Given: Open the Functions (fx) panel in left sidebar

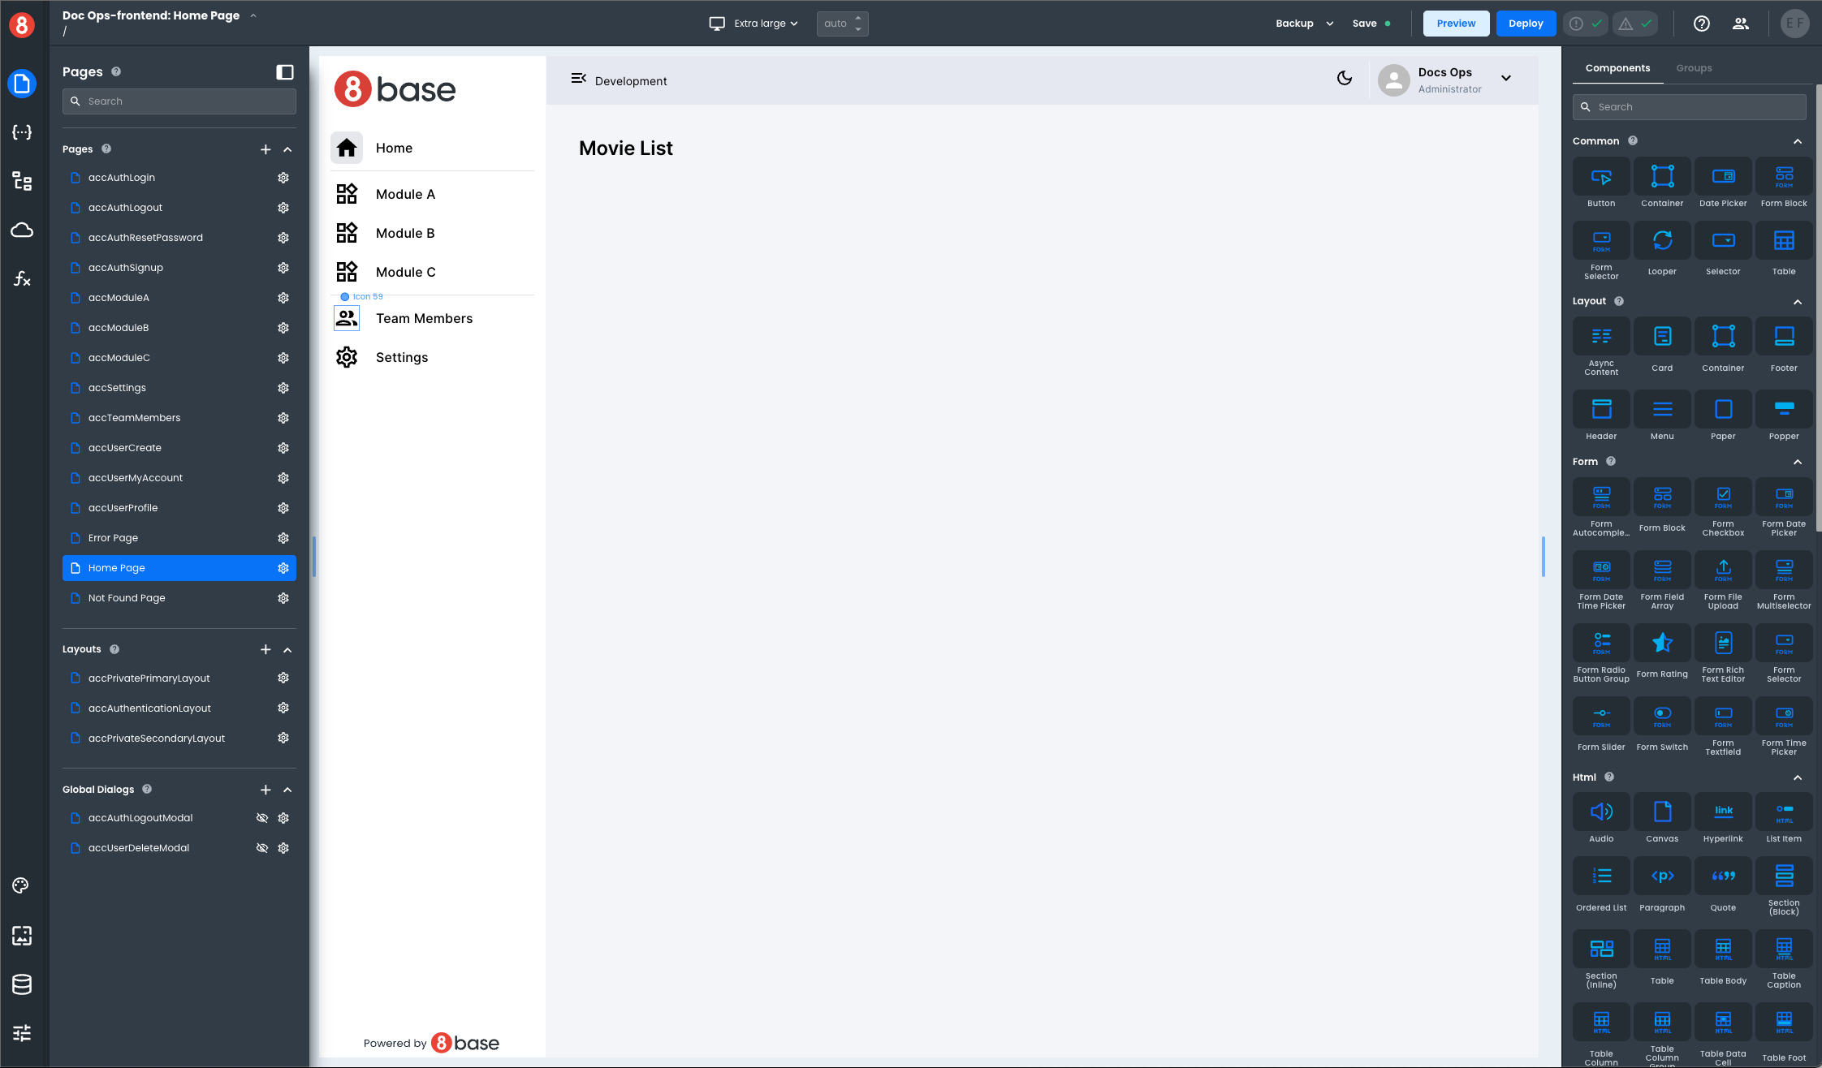Looking at the screenshot, I should 22,279.
